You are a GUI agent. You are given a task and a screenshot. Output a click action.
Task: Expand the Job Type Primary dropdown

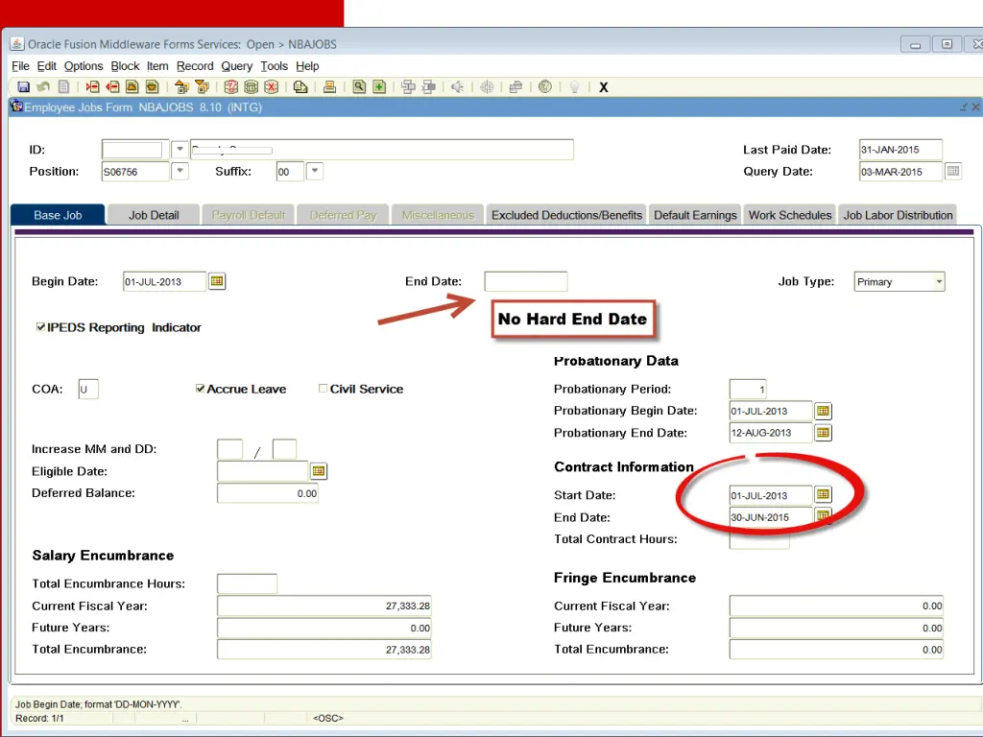coord(939,282)
